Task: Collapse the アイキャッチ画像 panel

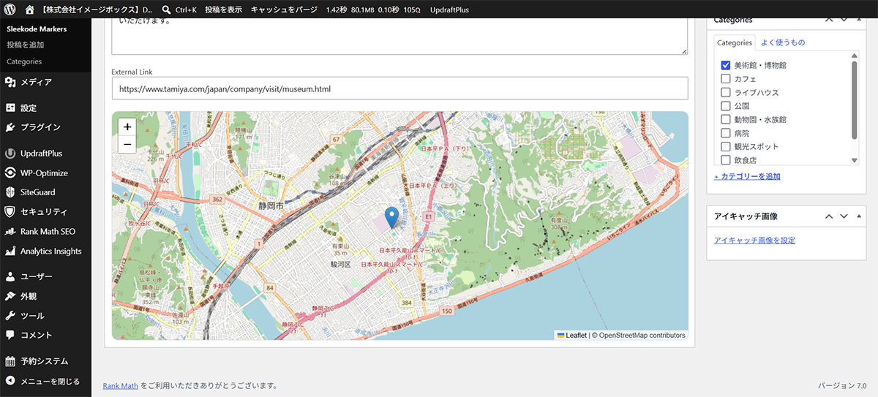Action: (x=858, y=216)
